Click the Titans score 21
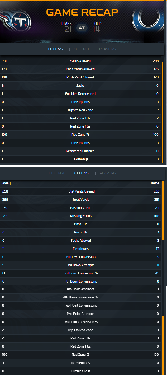Image resolution: width=167 pixels, height=375 pixels. [68, 30]
